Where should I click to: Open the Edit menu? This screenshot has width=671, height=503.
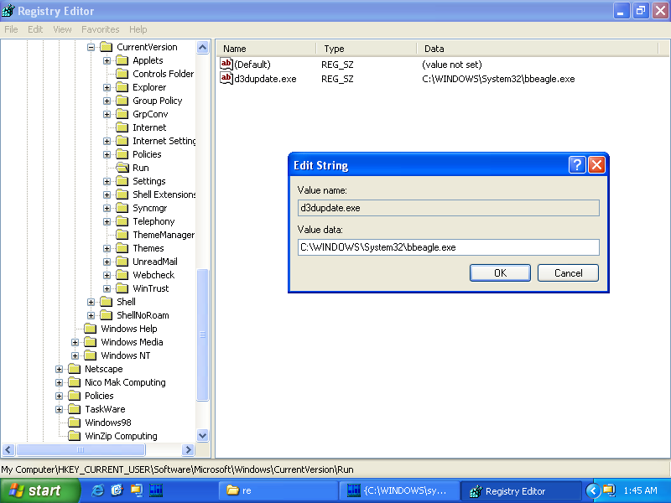tap(35, 29)
